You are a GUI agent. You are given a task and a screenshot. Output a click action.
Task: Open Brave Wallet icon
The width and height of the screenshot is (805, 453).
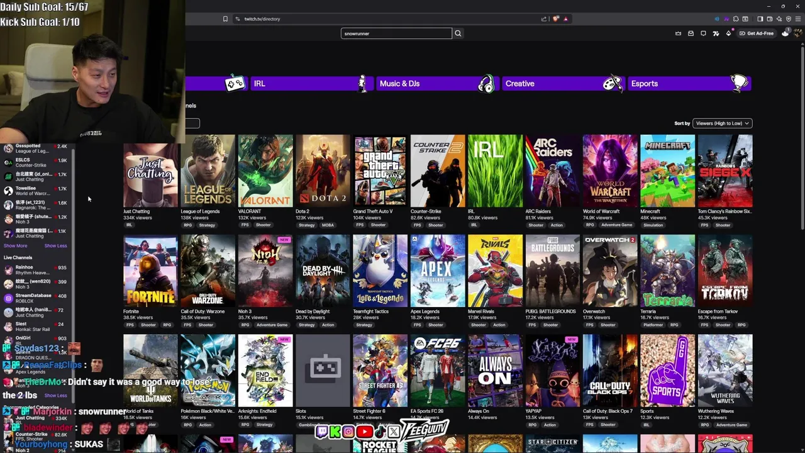coord(769,19)
